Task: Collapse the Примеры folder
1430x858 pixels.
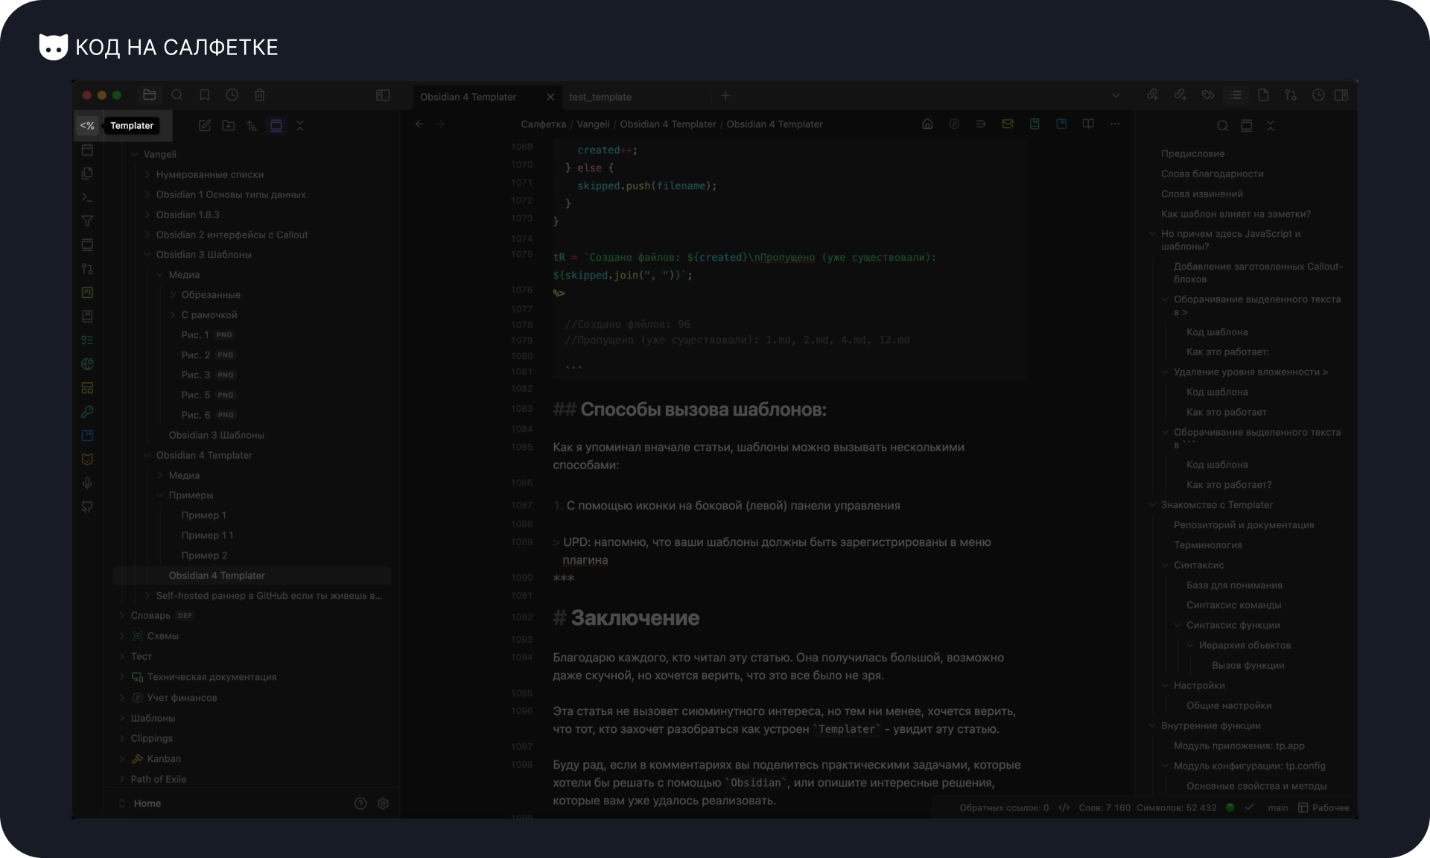Action: point(160,495)
